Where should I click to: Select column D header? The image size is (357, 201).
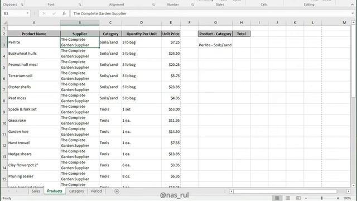(141, 22)
